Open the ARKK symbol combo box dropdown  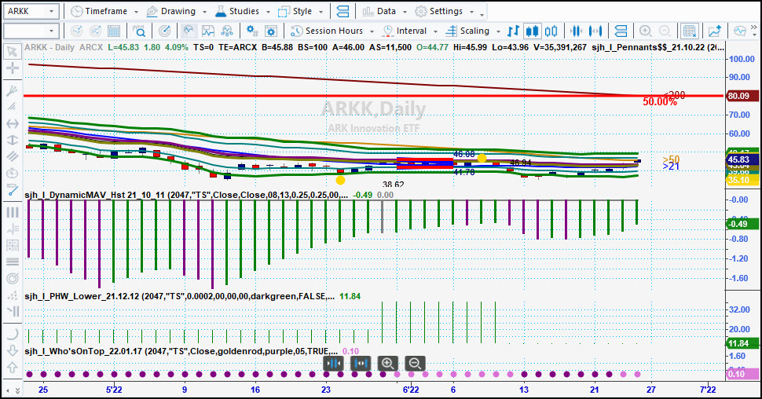[x=51, y=11]
